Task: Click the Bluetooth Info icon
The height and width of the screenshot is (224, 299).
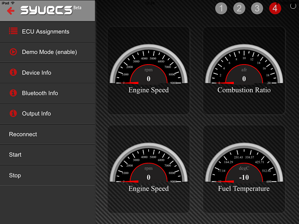Action: point(13,93)
